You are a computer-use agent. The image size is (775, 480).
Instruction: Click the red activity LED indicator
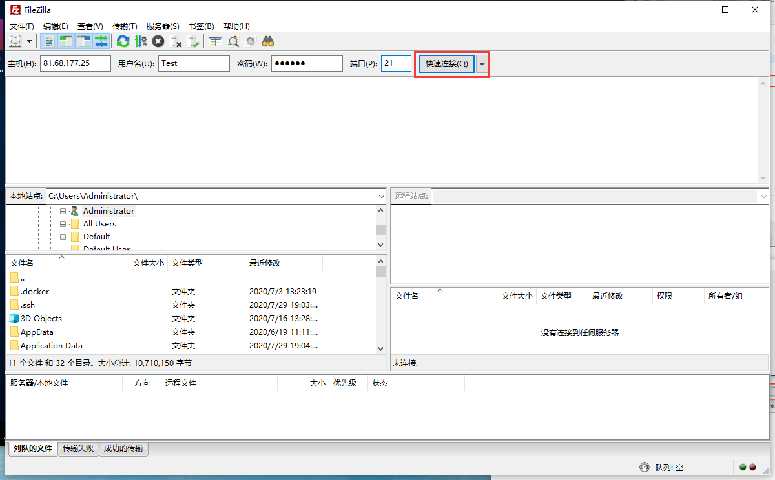[752, 467]
